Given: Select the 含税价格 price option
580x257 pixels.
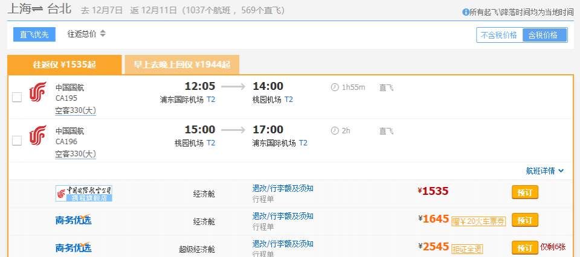Looking at the screenshot, I should pyautogui.click(x=544, y=35).
